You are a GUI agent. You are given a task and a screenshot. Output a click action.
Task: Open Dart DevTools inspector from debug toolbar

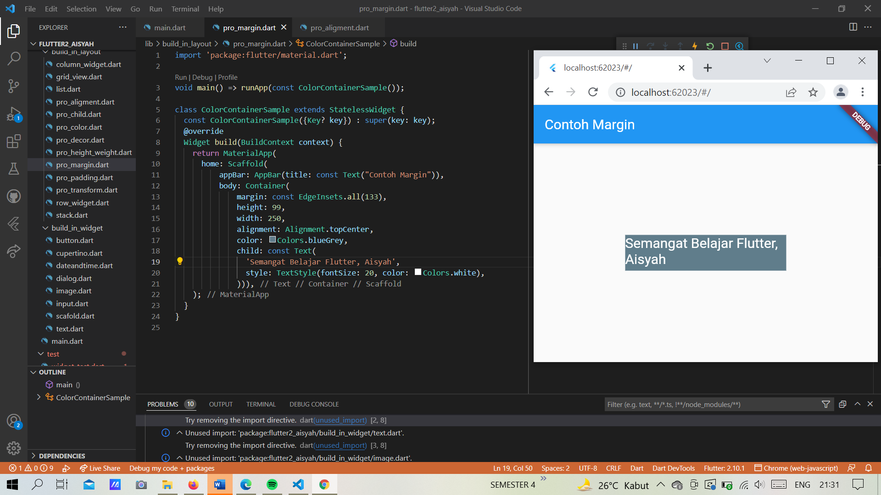(x=739, y=46)
